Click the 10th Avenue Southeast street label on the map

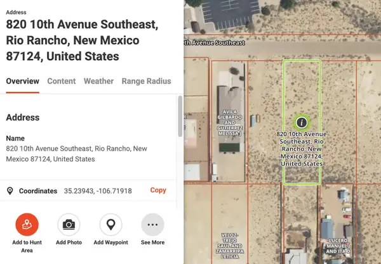point(215,43)
